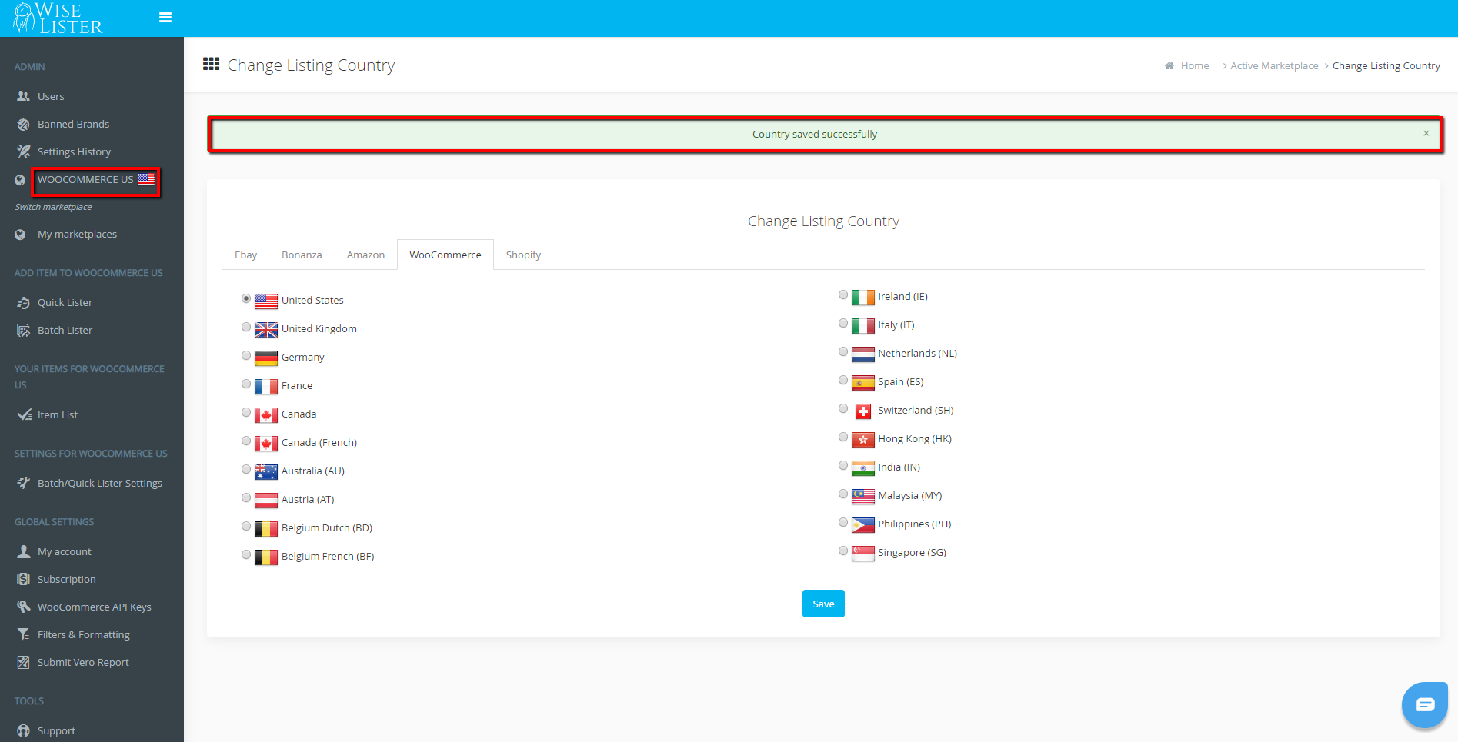Select the Australia (AU) radio button
The height and width of the screenshot is (742, 1458).
246,469
